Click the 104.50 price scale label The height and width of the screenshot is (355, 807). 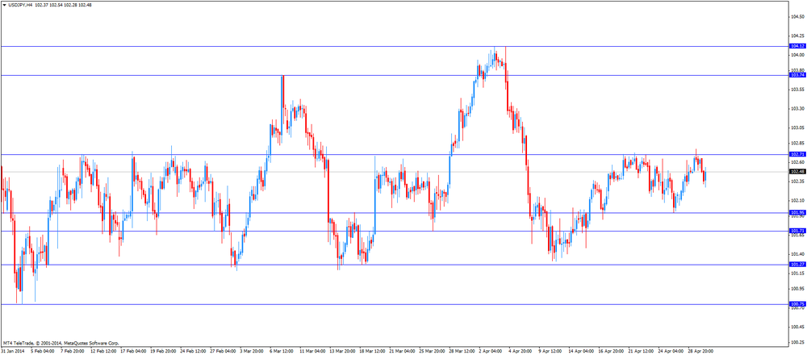click(x=798, y=16)
